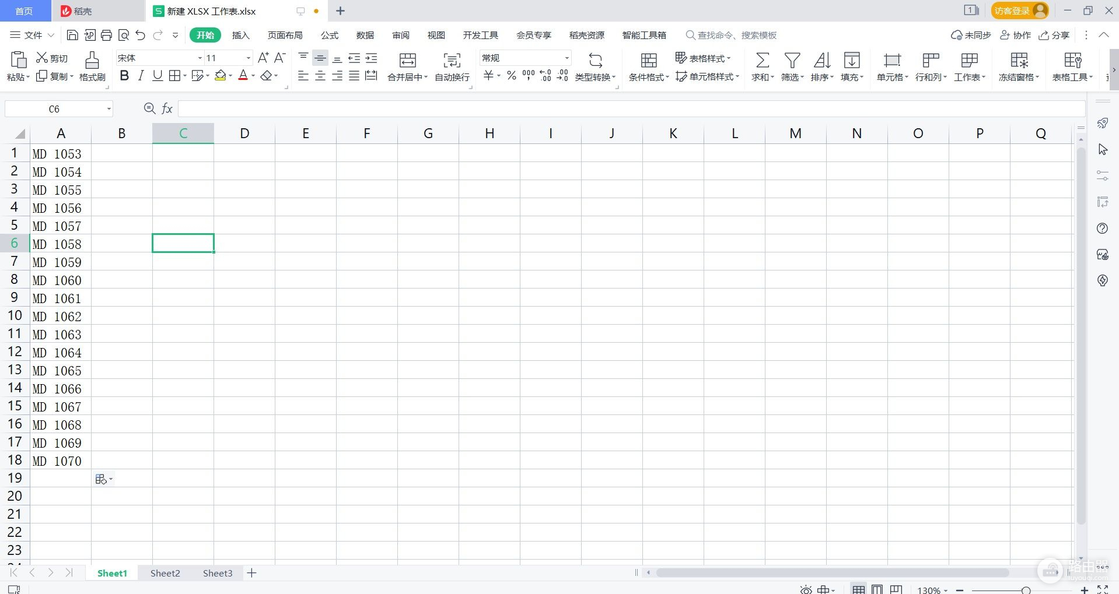Open the File (文件) menu

(32, 35)
